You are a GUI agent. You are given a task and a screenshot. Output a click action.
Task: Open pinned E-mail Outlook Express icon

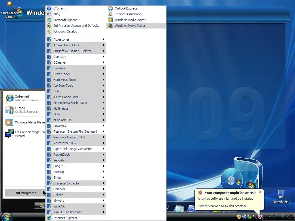coord(9,110)
